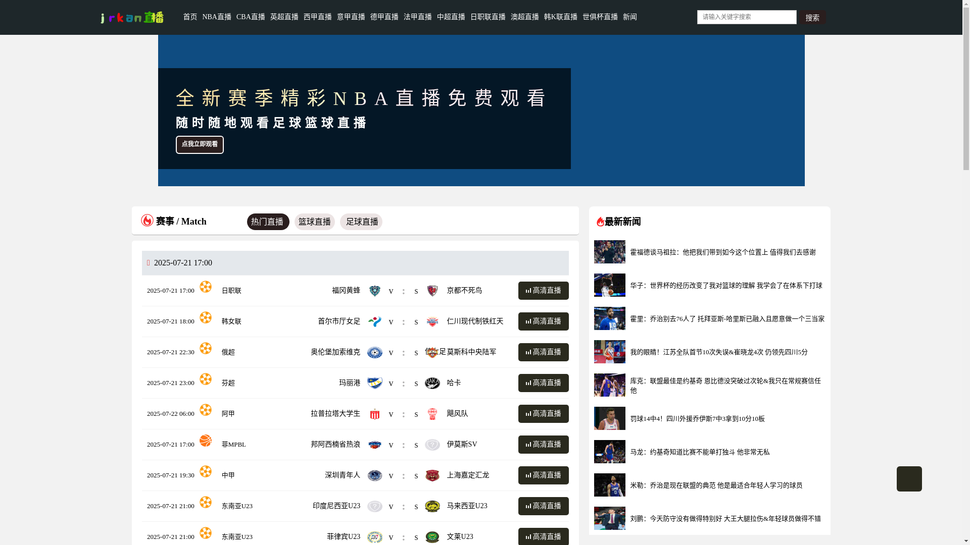Click 玛丽港 team crest

coord(375,383)
